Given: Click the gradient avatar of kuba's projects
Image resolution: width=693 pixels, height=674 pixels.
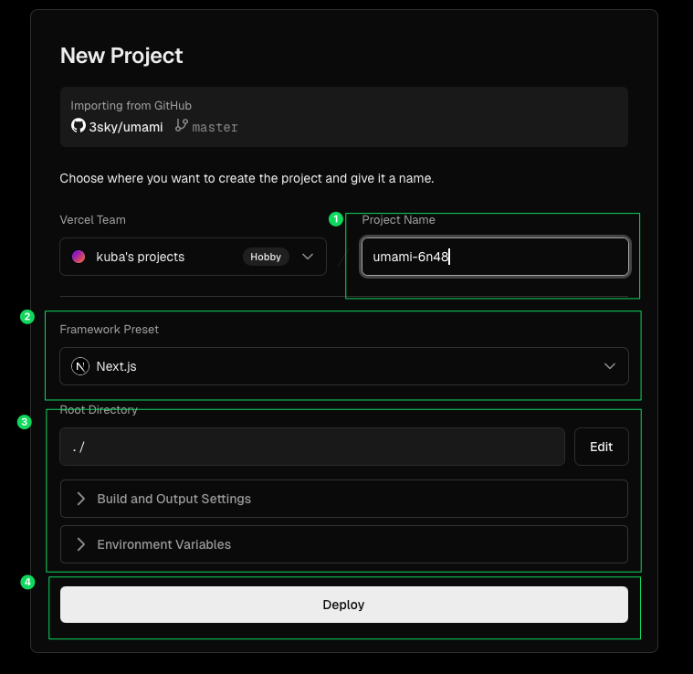Looking at the screenshot, I should (x=79, y=257).
